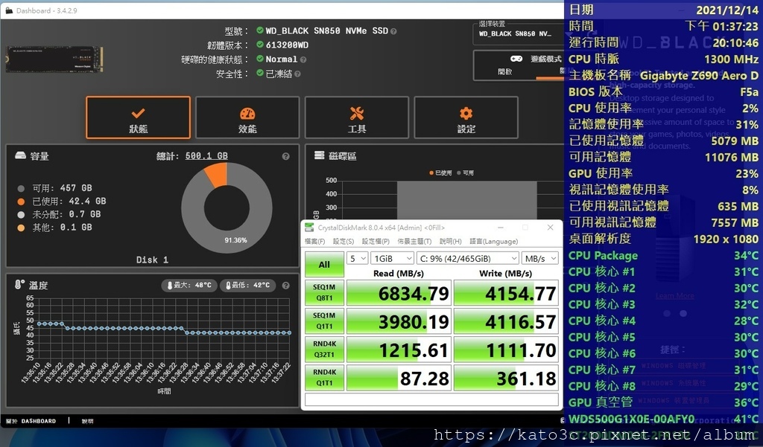
Task: Click the 361.18 random write result
Action: [x=506, y=378]
